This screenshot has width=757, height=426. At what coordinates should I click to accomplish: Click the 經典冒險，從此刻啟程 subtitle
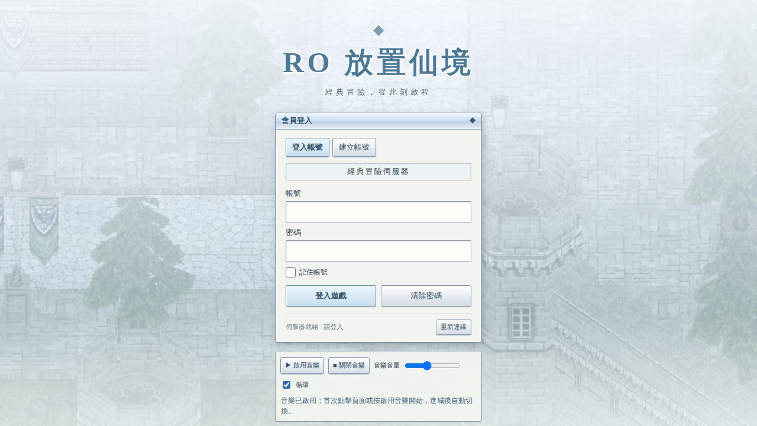click(x=377, y=92)
